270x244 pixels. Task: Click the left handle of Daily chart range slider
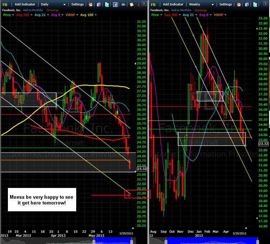(x=94, y=241)
